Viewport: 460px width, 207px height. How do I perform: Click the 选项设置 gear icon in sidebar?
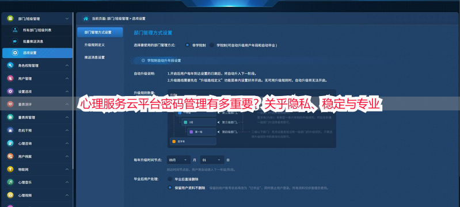(14, 53)
